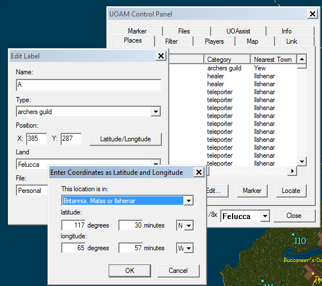The height and width of the screenshot is (286, 322).
Task: Select the Places tab
Action: 133,40
